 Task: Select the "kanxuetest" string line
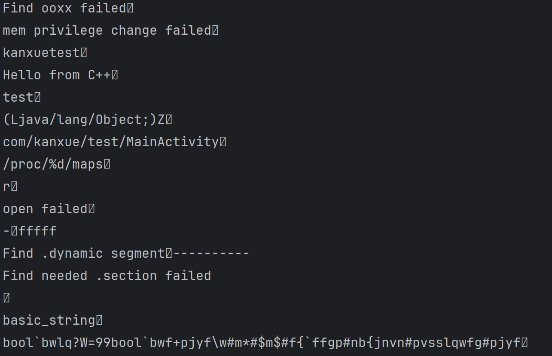[x=41, y=53]
